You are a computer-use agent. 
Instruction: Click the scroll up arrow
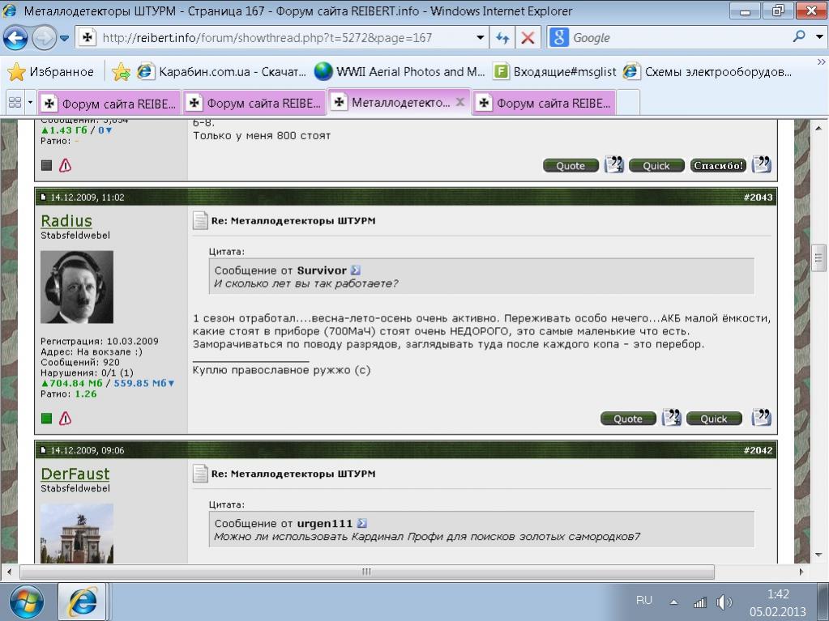point(818,128)
